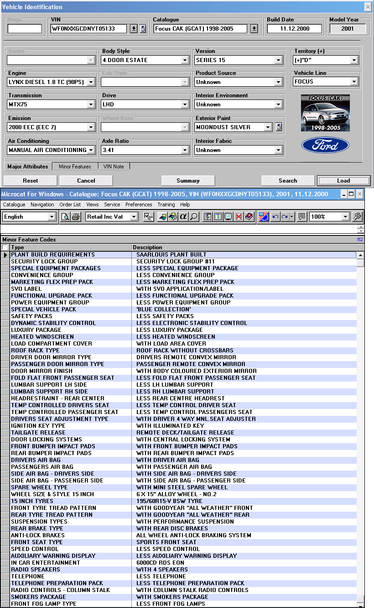Viewport: 374px width, 608px height.
Task: Click the undo arrow toolbar icon
Action: pos(275,217)
